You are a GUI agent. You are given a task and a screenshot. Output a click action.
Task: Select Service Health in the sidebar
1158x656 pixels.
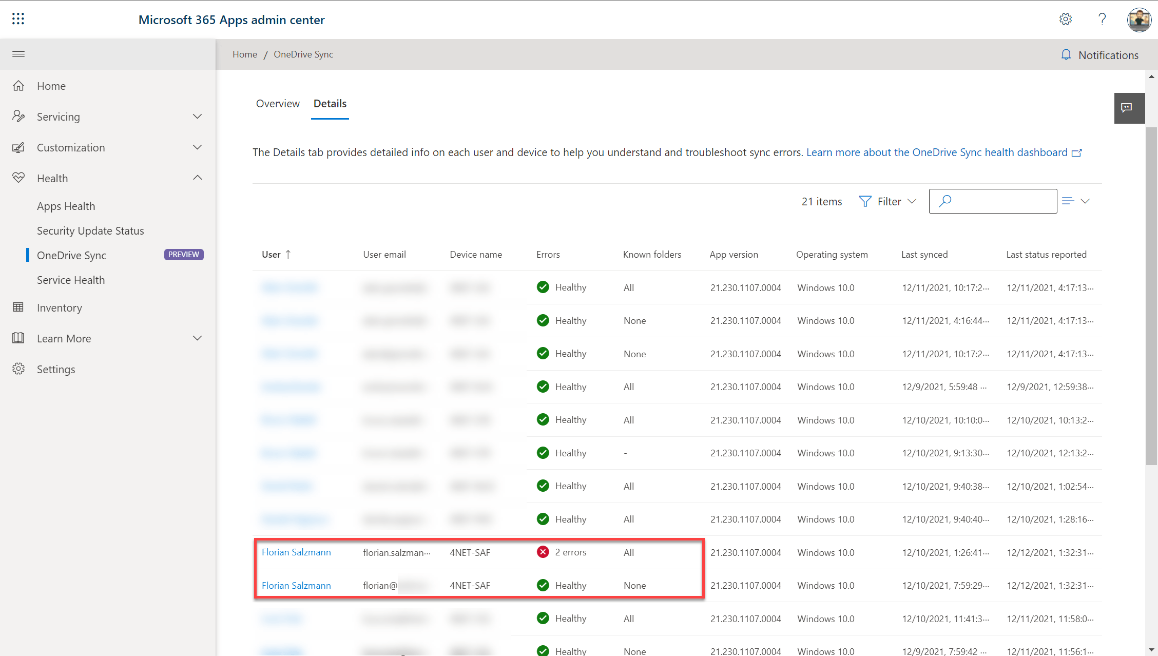point(71,280)
